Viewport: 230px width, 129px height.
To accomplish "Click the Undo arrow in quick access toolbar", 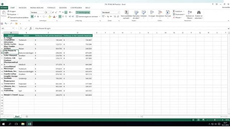I will tap(6, 24).
